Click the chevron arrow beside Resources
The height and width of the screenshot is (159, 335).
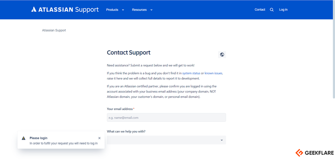point(151,10)
